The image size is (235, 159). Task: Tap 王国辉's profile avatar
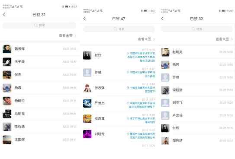pyautogui.click(x=7, y=140)
